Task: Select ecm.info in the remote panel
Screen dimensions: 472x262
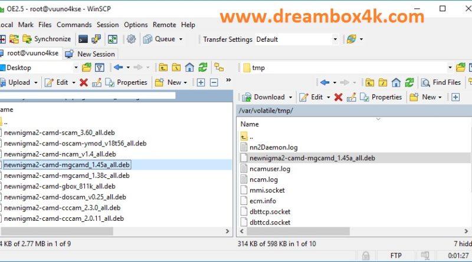Action: (263, 201)
